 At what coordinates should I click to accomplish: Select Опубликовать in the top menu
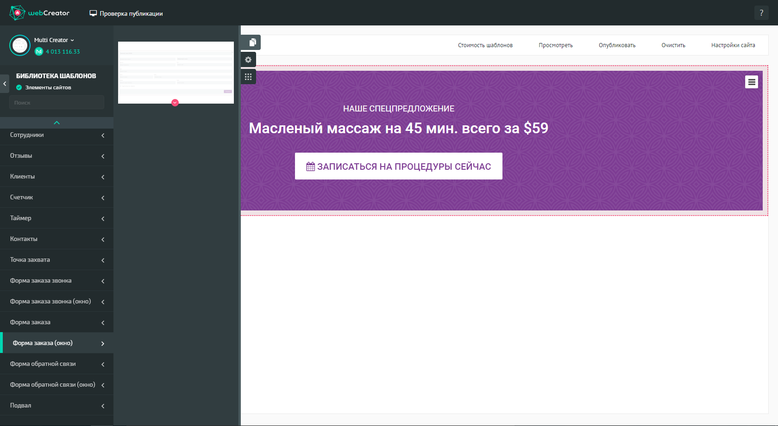pyautogui.click(x=617, y=45)
